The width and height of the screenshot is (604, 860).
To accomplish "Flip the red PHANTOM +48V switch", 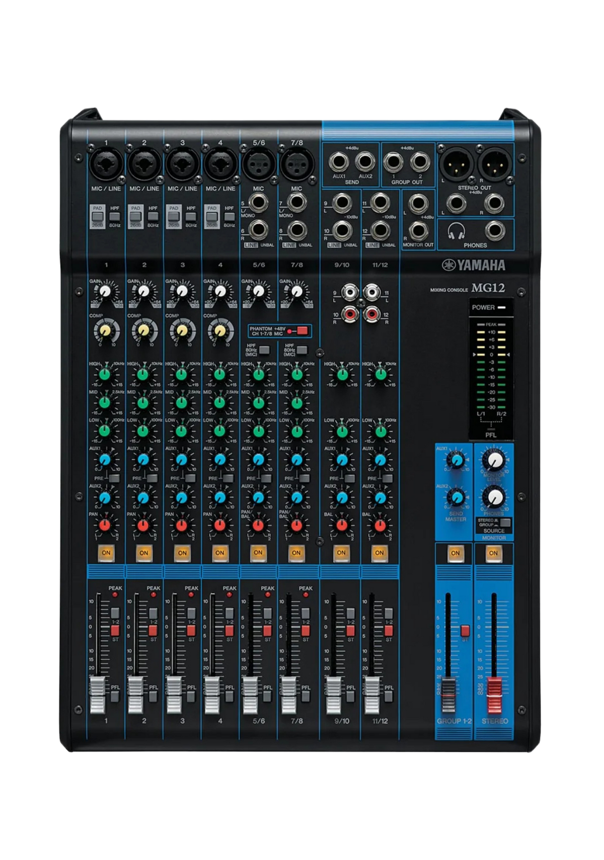I will point(302,330).
